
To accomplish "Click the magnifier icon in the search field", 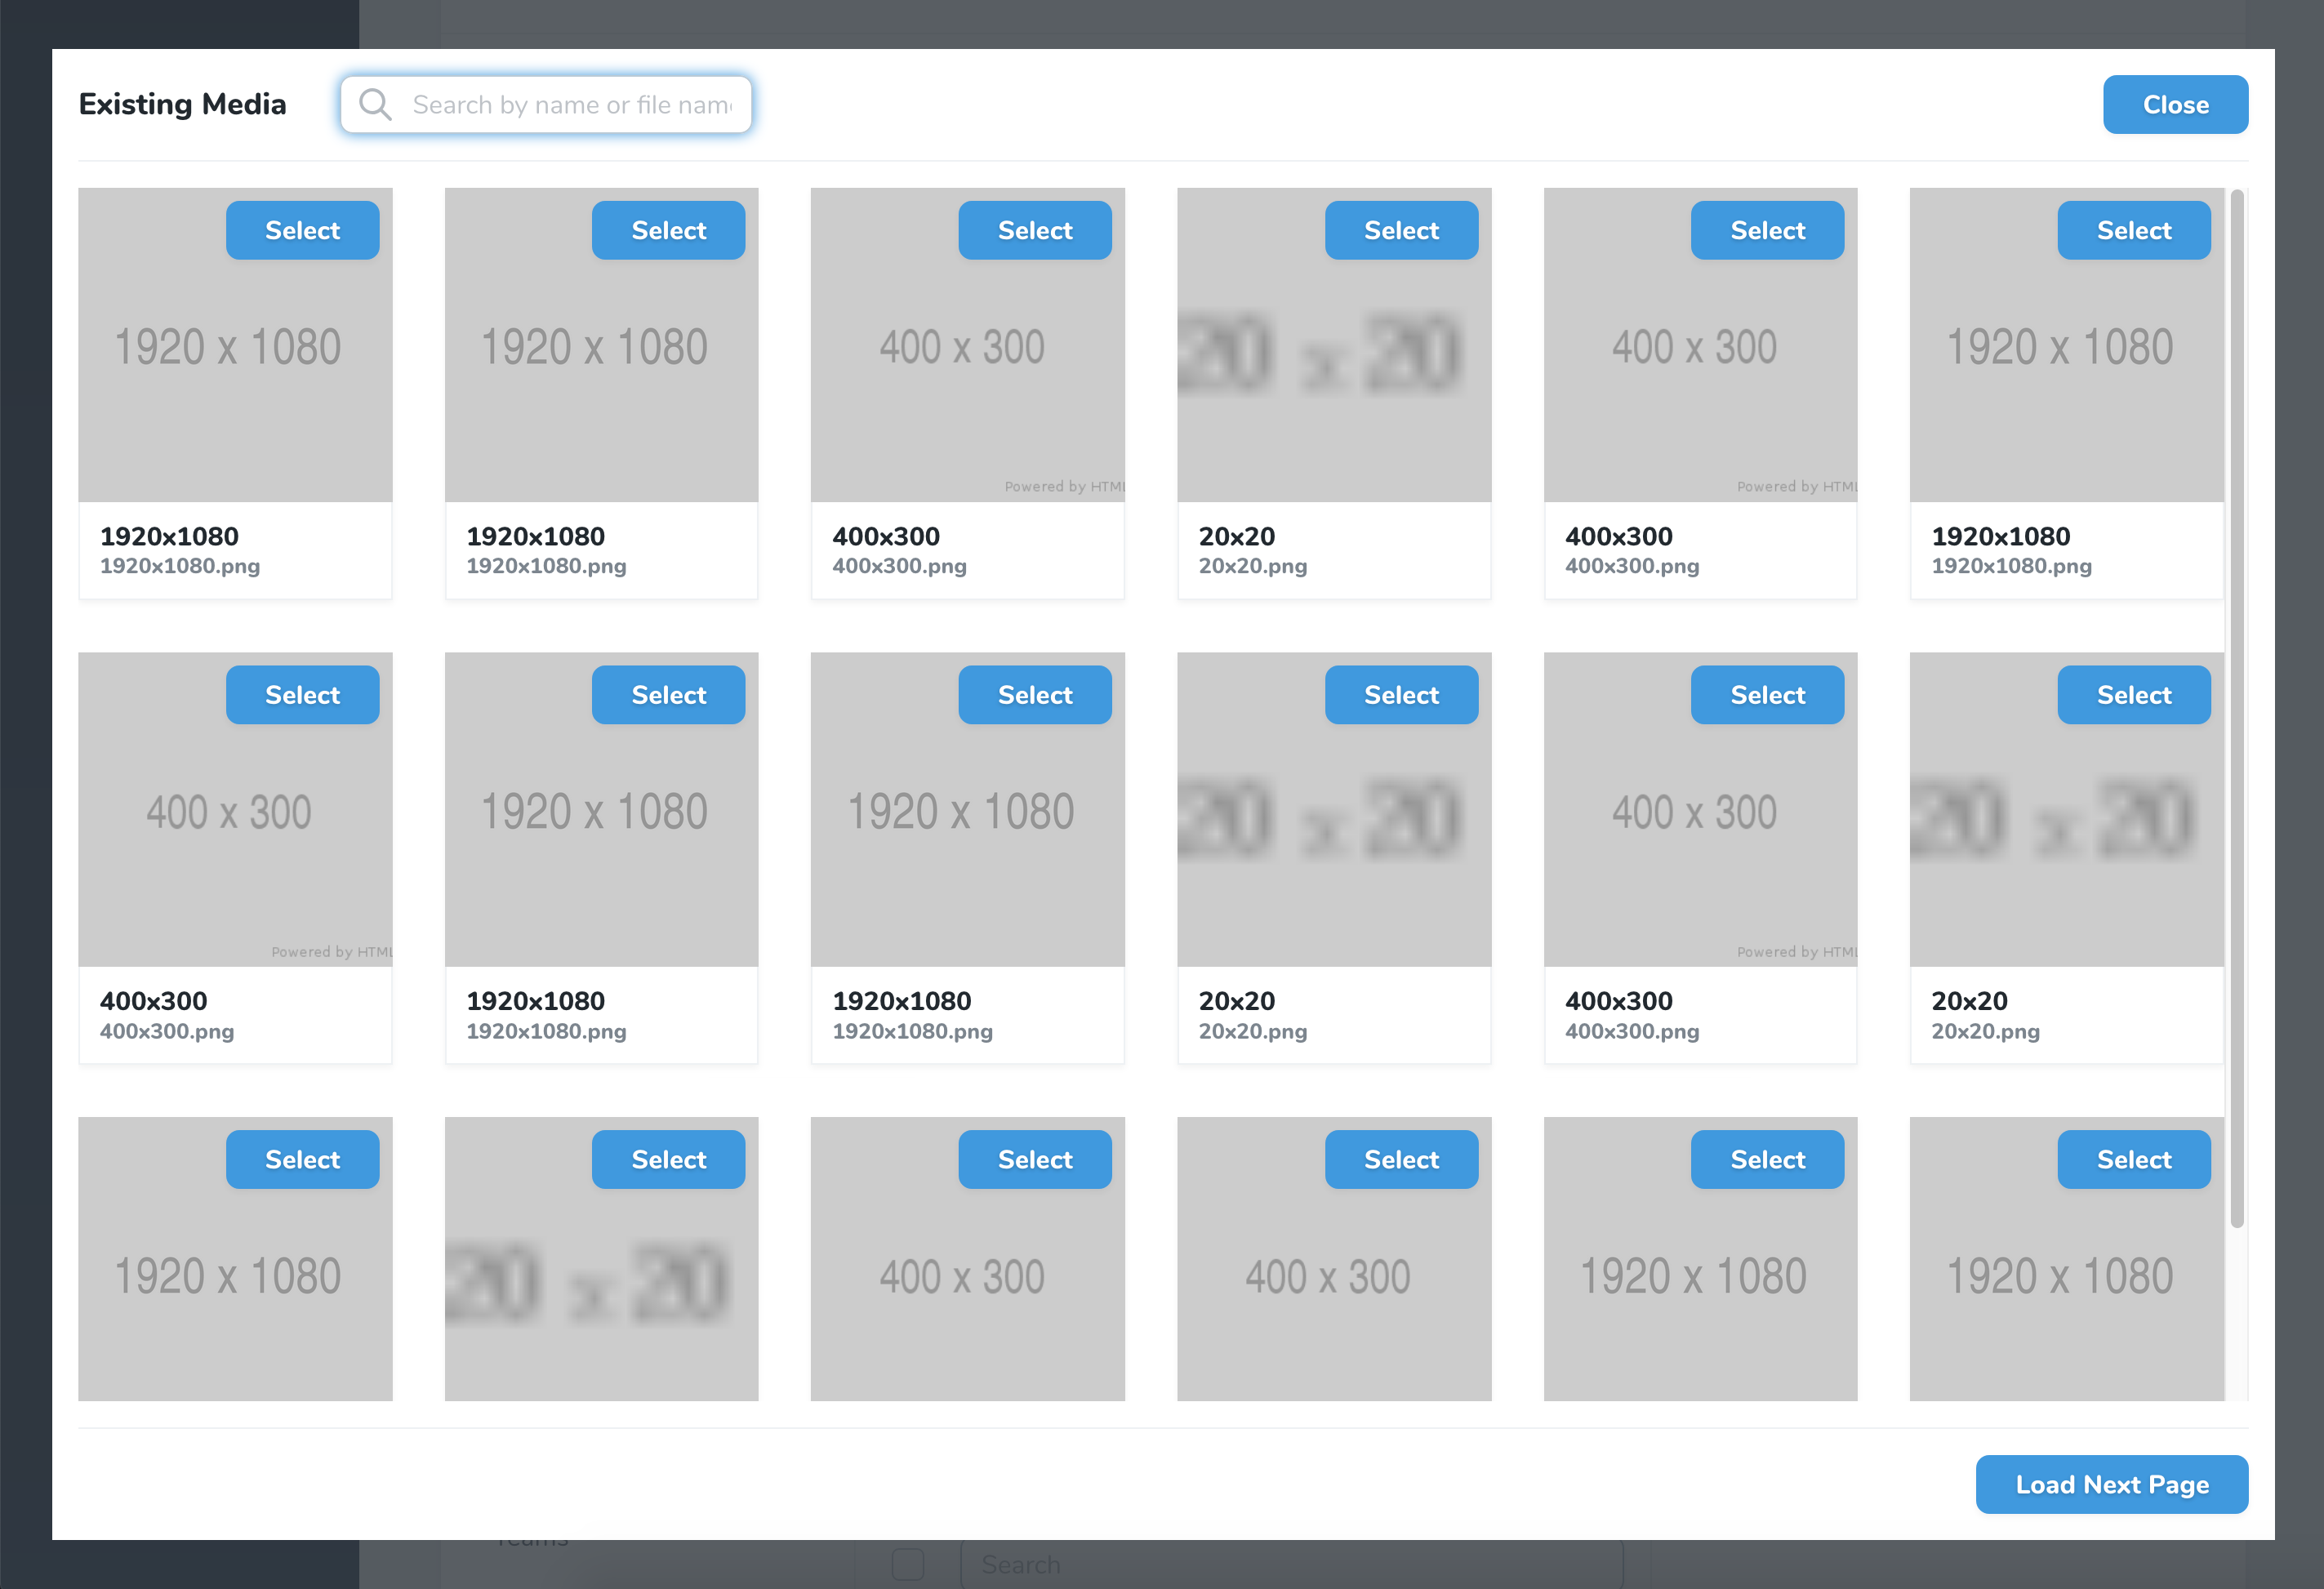I will point(375,104).
